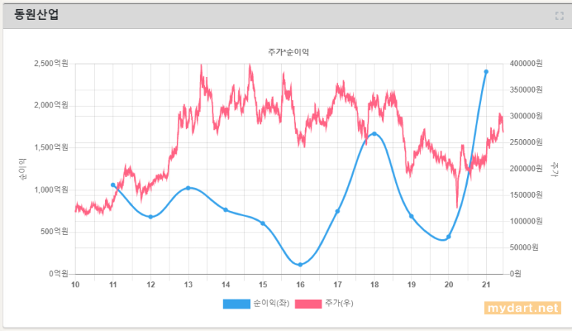Select the highest net profit point at year 21
Screen dimensions: 572x331
point(486,72)
